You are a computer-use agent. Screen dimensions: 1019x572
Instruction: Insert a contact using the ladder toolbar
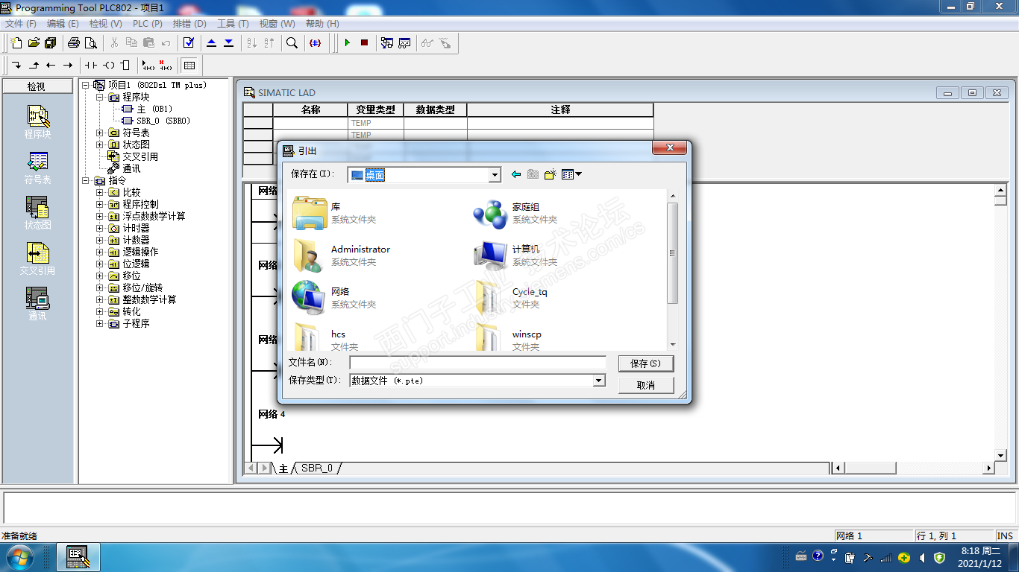(91, 66)
